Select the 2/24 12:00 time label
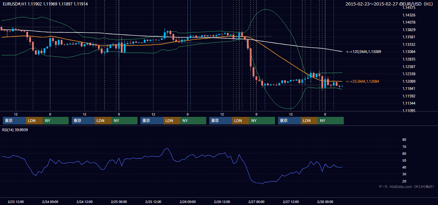The width and height of the screenshot is (438, 205). 84,202
